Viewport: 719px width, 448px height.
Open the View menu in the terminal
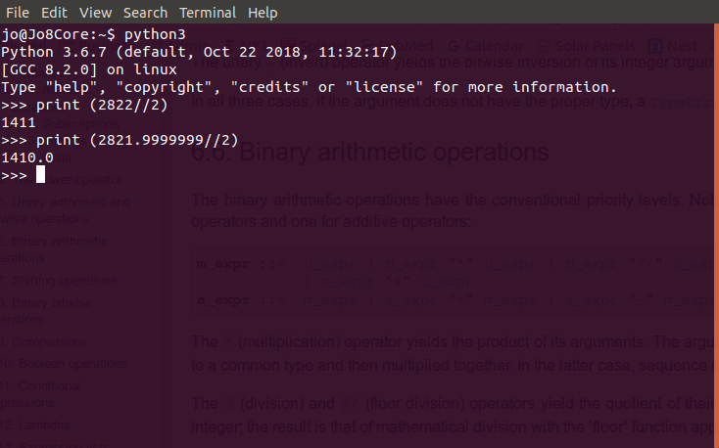point(95,13)
